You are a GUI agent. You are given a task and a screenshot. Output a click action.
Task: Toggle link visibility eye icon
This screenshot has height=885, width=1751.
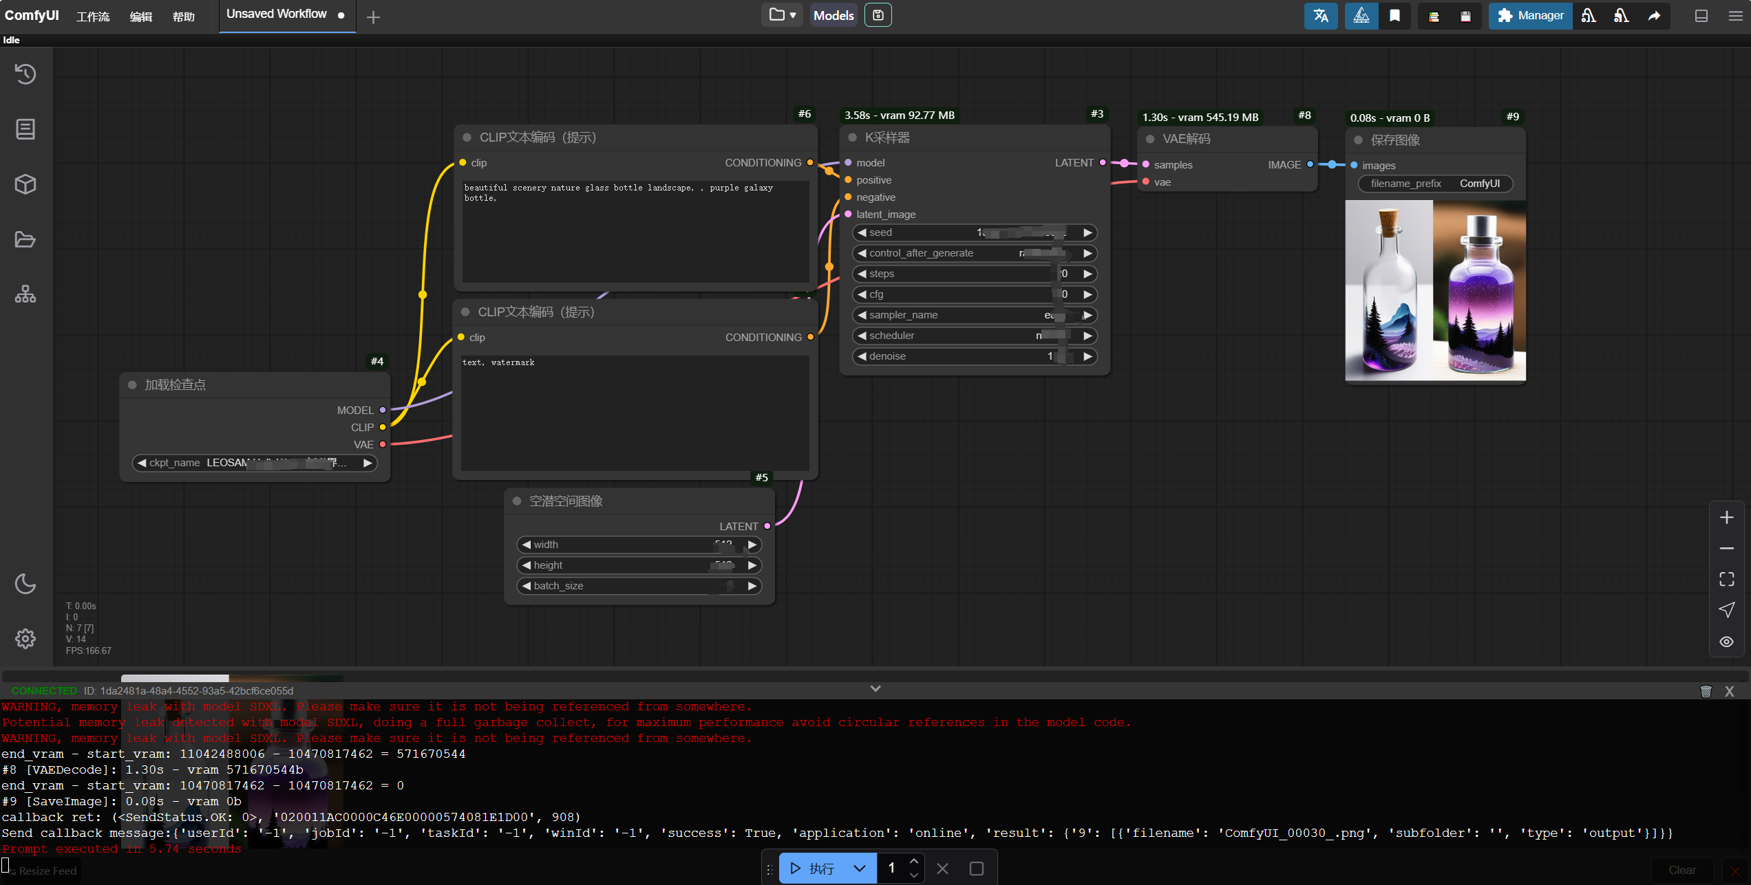coord(1726,642)
